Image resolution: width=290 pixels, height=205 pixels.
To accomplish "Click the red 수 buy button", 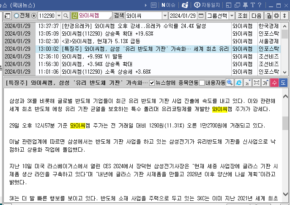I will 274,83.
